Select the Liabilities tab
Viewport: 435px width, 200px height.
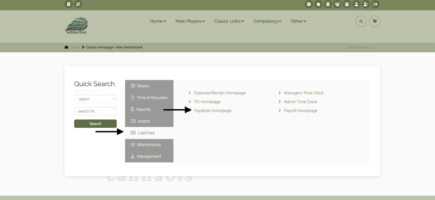(146, 133)
